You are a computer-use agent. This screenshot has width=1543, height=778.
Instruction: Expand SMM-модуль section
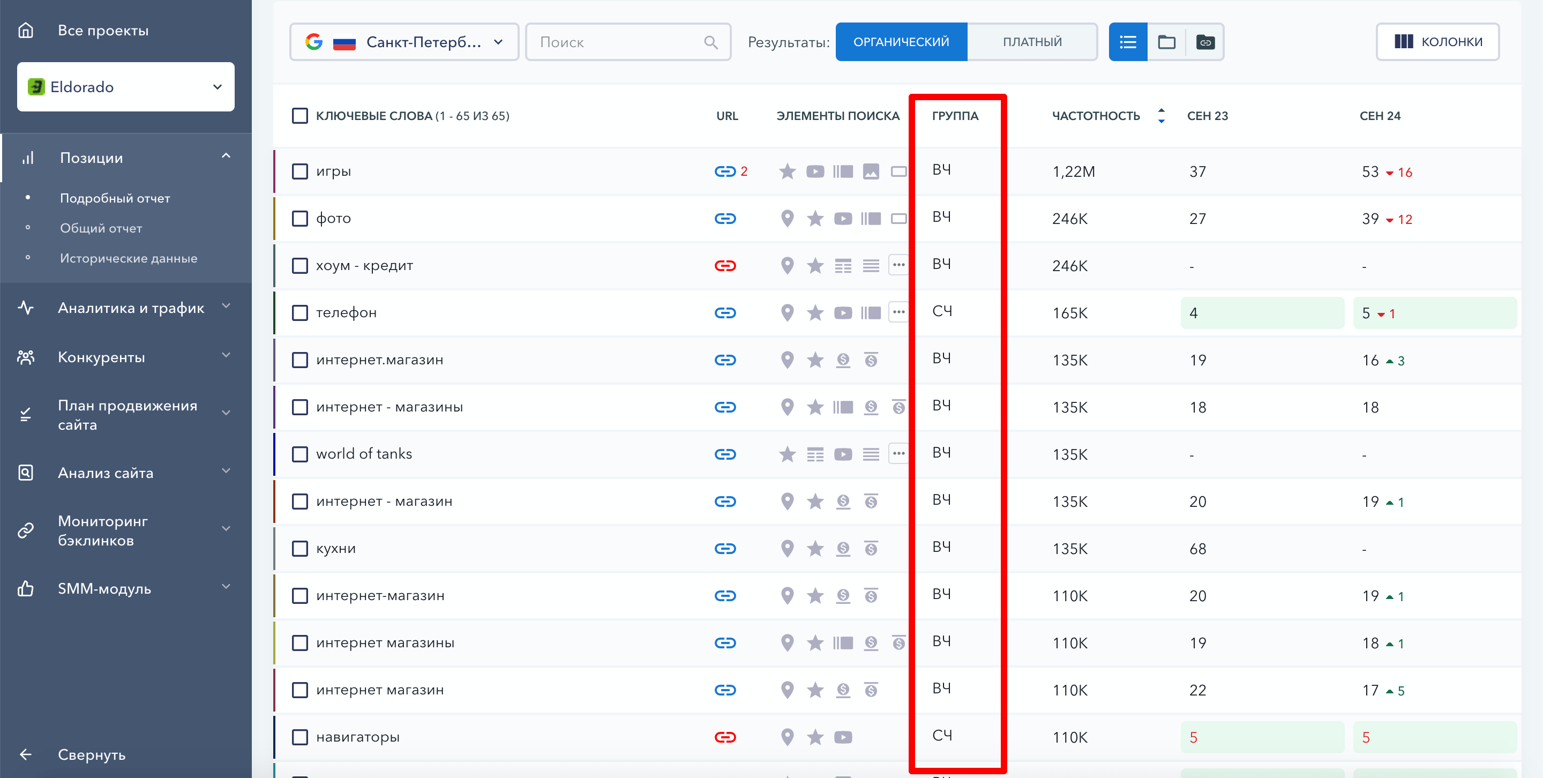[226, 587]
